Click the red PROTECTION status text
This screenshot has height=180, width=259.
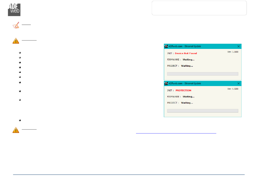(x=183, y=90)
